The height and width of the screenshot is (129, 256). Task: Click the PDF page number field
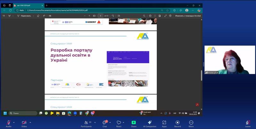pyautogui.click(x=100, y=16)
